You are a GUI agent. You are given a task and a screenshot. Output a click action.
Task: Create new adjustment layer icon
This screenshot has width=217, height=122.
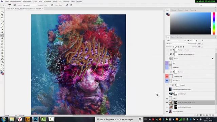point(204,115)
